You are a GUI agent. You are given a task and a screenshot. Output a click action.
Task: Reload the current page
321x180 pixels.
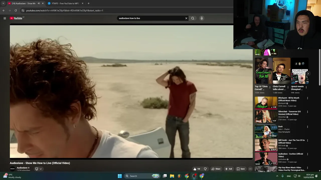[16, 10]
